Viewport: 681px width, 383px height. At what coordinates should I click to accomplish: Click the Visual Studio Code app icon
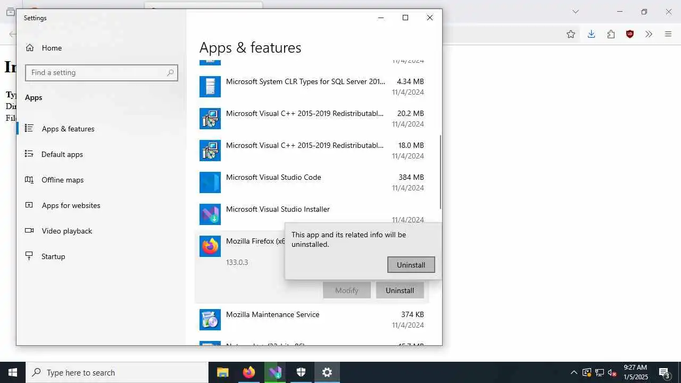210,182
